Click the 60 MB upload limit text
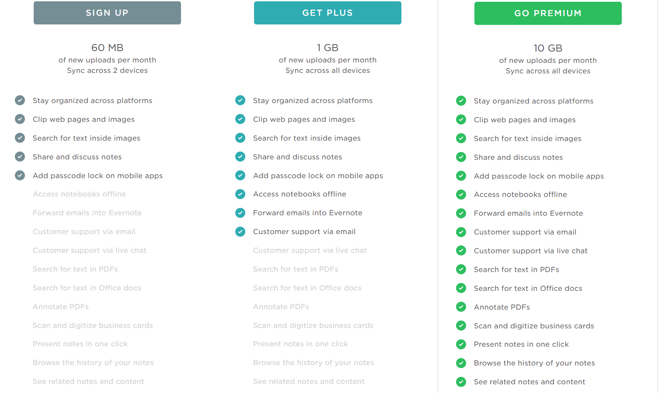Image resolution: width=662 pixels, height=393 pixels. coord(107,47)
